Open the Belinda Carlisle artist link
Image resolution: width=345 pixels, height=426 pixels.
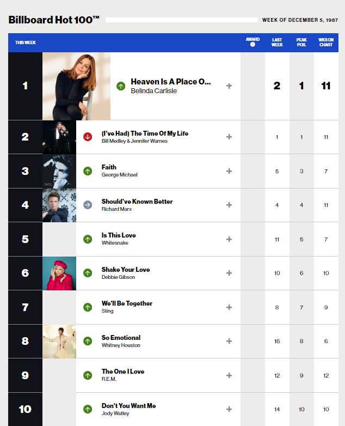(153, 91)
